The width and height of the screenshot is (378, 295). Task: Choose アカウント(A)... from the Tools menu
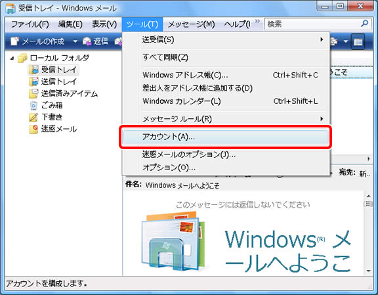pos(226,137)
